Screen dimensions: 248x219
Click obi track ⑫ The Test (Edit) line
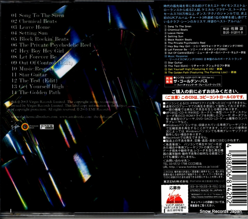197,66
